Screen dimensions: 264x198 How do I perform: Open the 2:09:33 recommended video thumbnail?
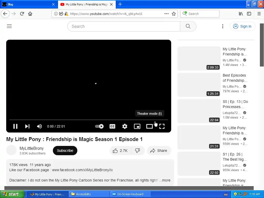click(199, 59)
